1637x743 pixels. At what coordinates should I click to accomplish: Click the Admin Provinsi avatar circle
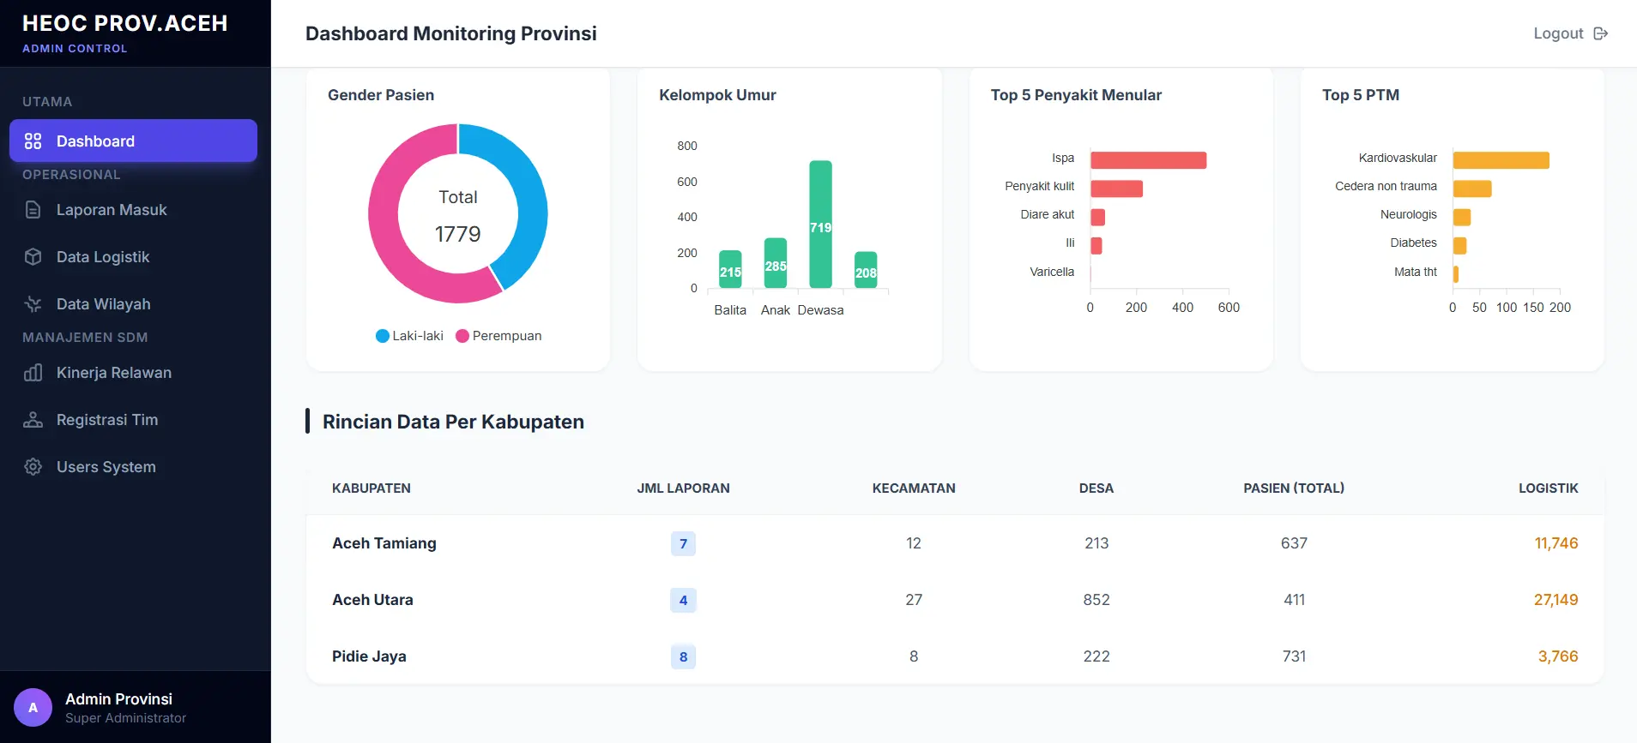pyautogui.click(x=33, y=708)
